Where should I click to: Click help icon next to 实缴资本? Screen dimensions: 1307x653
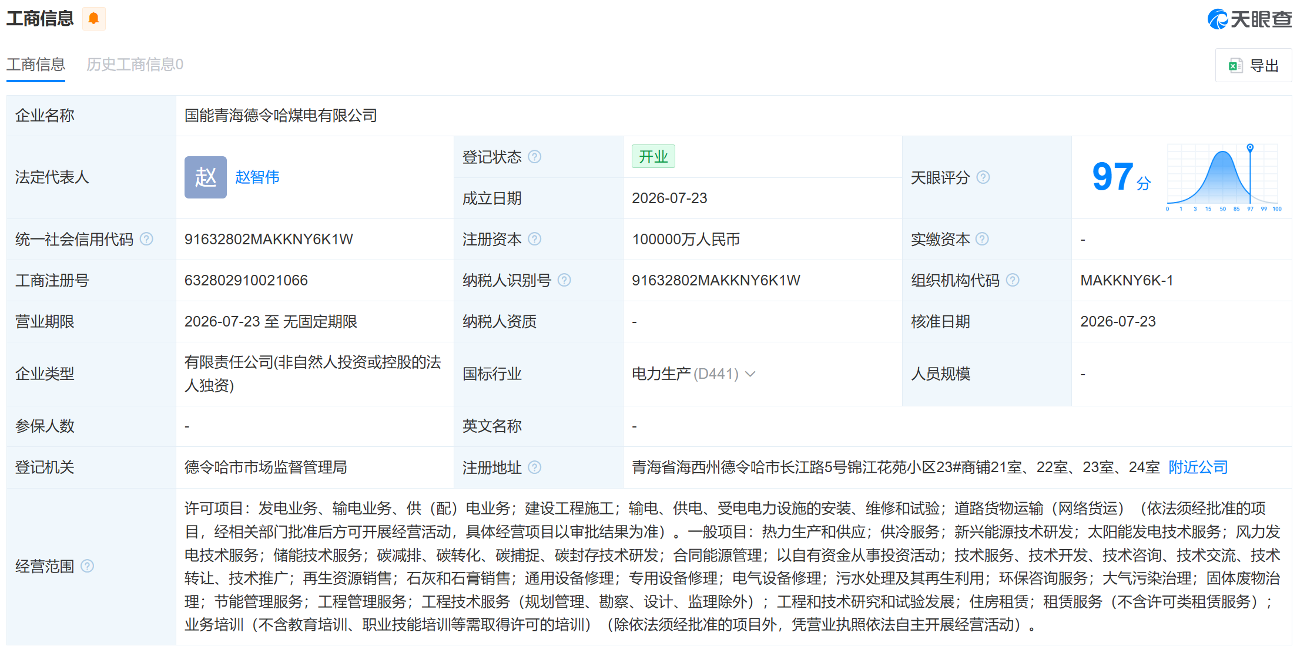tap(982, 239)
